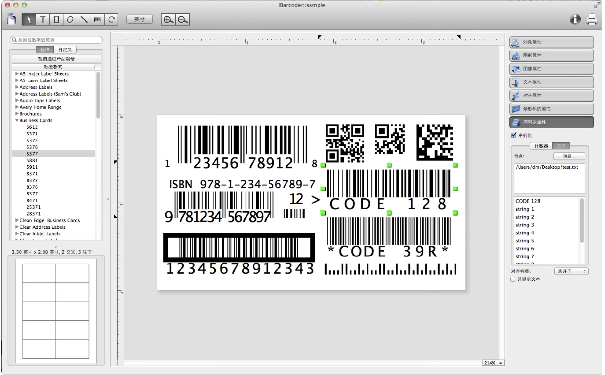The image size is (605, 375).
Task: Enable the 只显示文本 checkbox
Action: point(513,279)
